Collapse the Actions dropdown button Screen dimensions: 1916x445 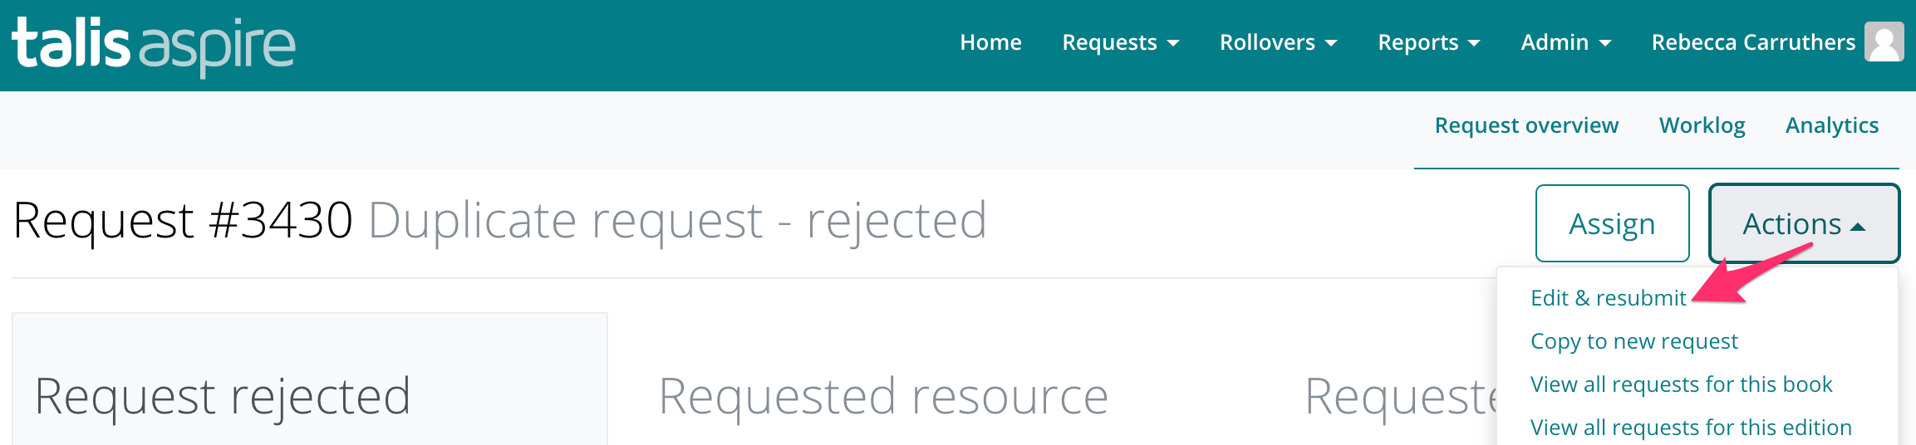(x=1804, y=223)
